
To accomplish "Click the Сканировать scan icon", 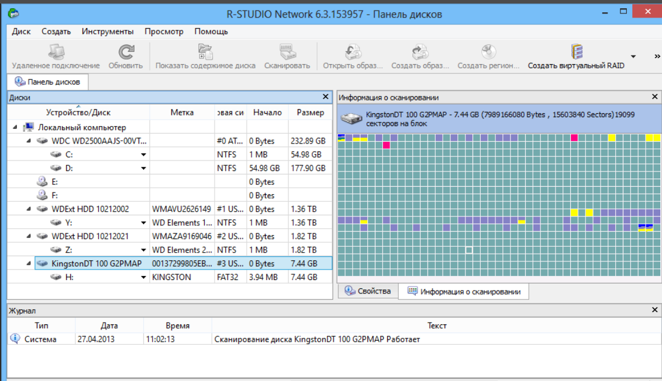I will [288, 52].
